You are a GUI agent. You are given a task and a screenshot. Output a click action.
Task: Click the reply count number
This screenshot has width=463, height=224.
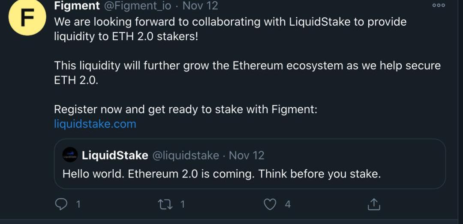tap(78, 204)
